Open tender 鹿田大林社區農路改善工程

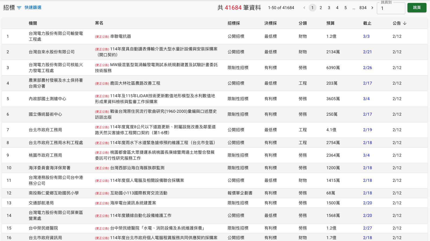(135, 83)
